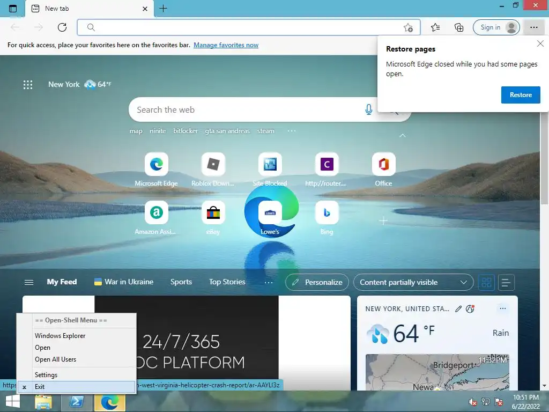
Task: Select the New tab browser tab
Action: pos(90,9)
